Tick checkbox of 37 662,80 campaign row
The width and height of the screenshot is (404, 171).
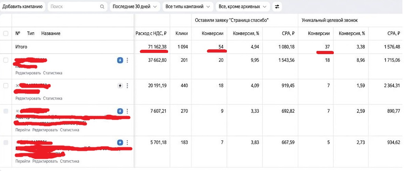point(6,60)
